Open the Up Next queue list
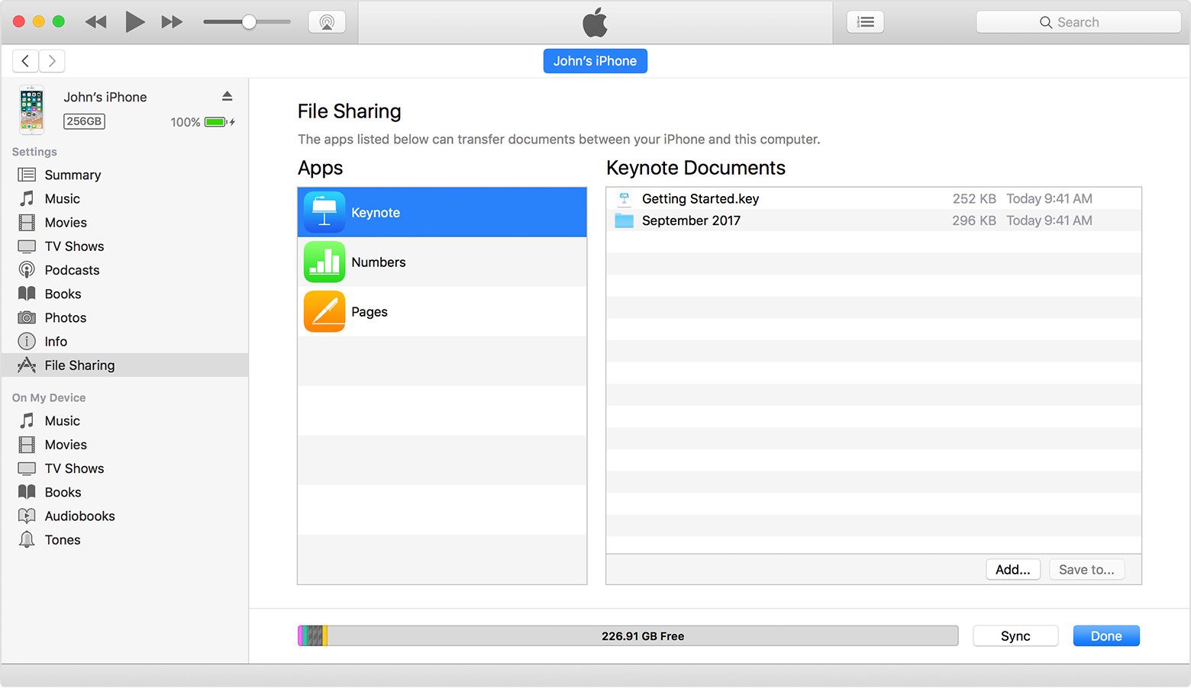1191x688 pixels. pyautogui.click(x=865, y=21)
